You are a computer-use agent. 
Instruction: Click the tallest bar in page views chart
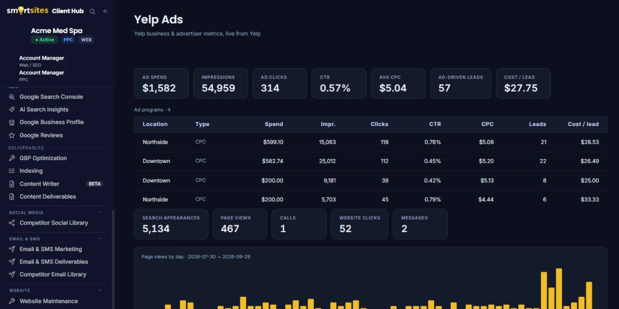tap(559, 288)
